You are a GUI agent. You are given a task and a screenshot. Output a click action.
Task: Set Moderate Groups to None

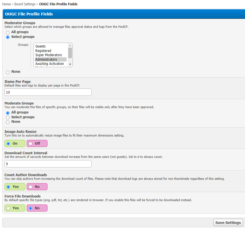point(8,122)
